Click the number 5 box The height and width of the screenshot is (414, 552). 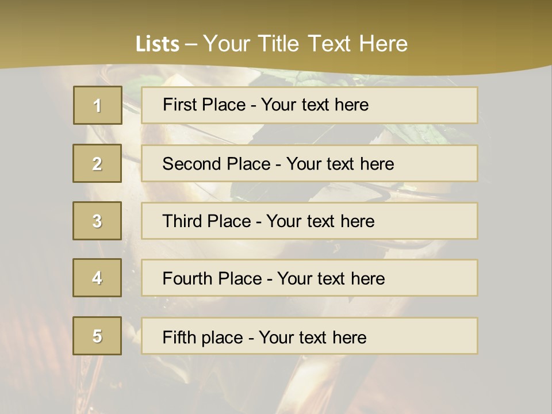tap(97, 336)
